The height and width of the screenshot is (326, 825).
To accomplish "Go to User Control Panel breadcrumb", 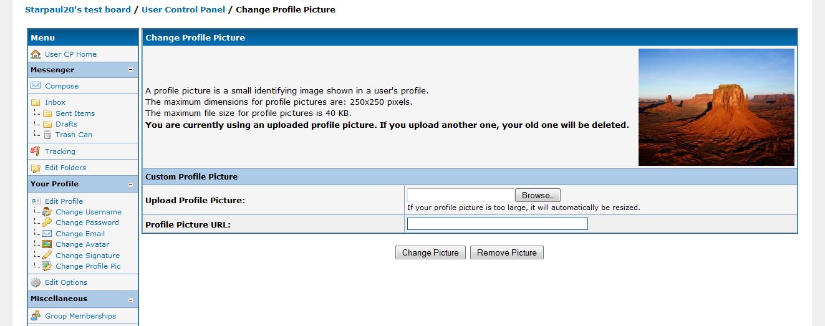I will click(183, 9).
